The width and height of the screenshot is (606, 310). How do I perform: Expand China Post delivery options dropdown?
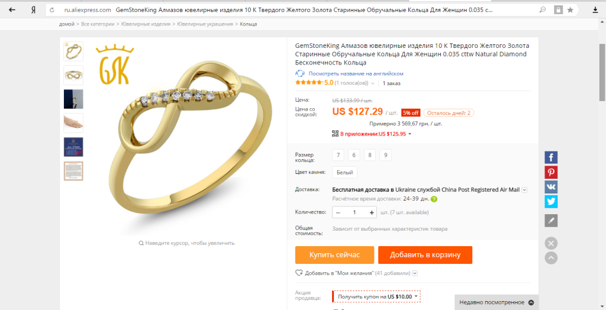coord(524,190)
